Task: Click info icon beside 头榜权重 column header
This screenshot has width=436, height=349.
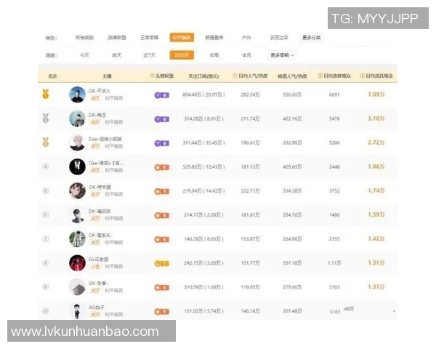Action: (x=152, y=76)
